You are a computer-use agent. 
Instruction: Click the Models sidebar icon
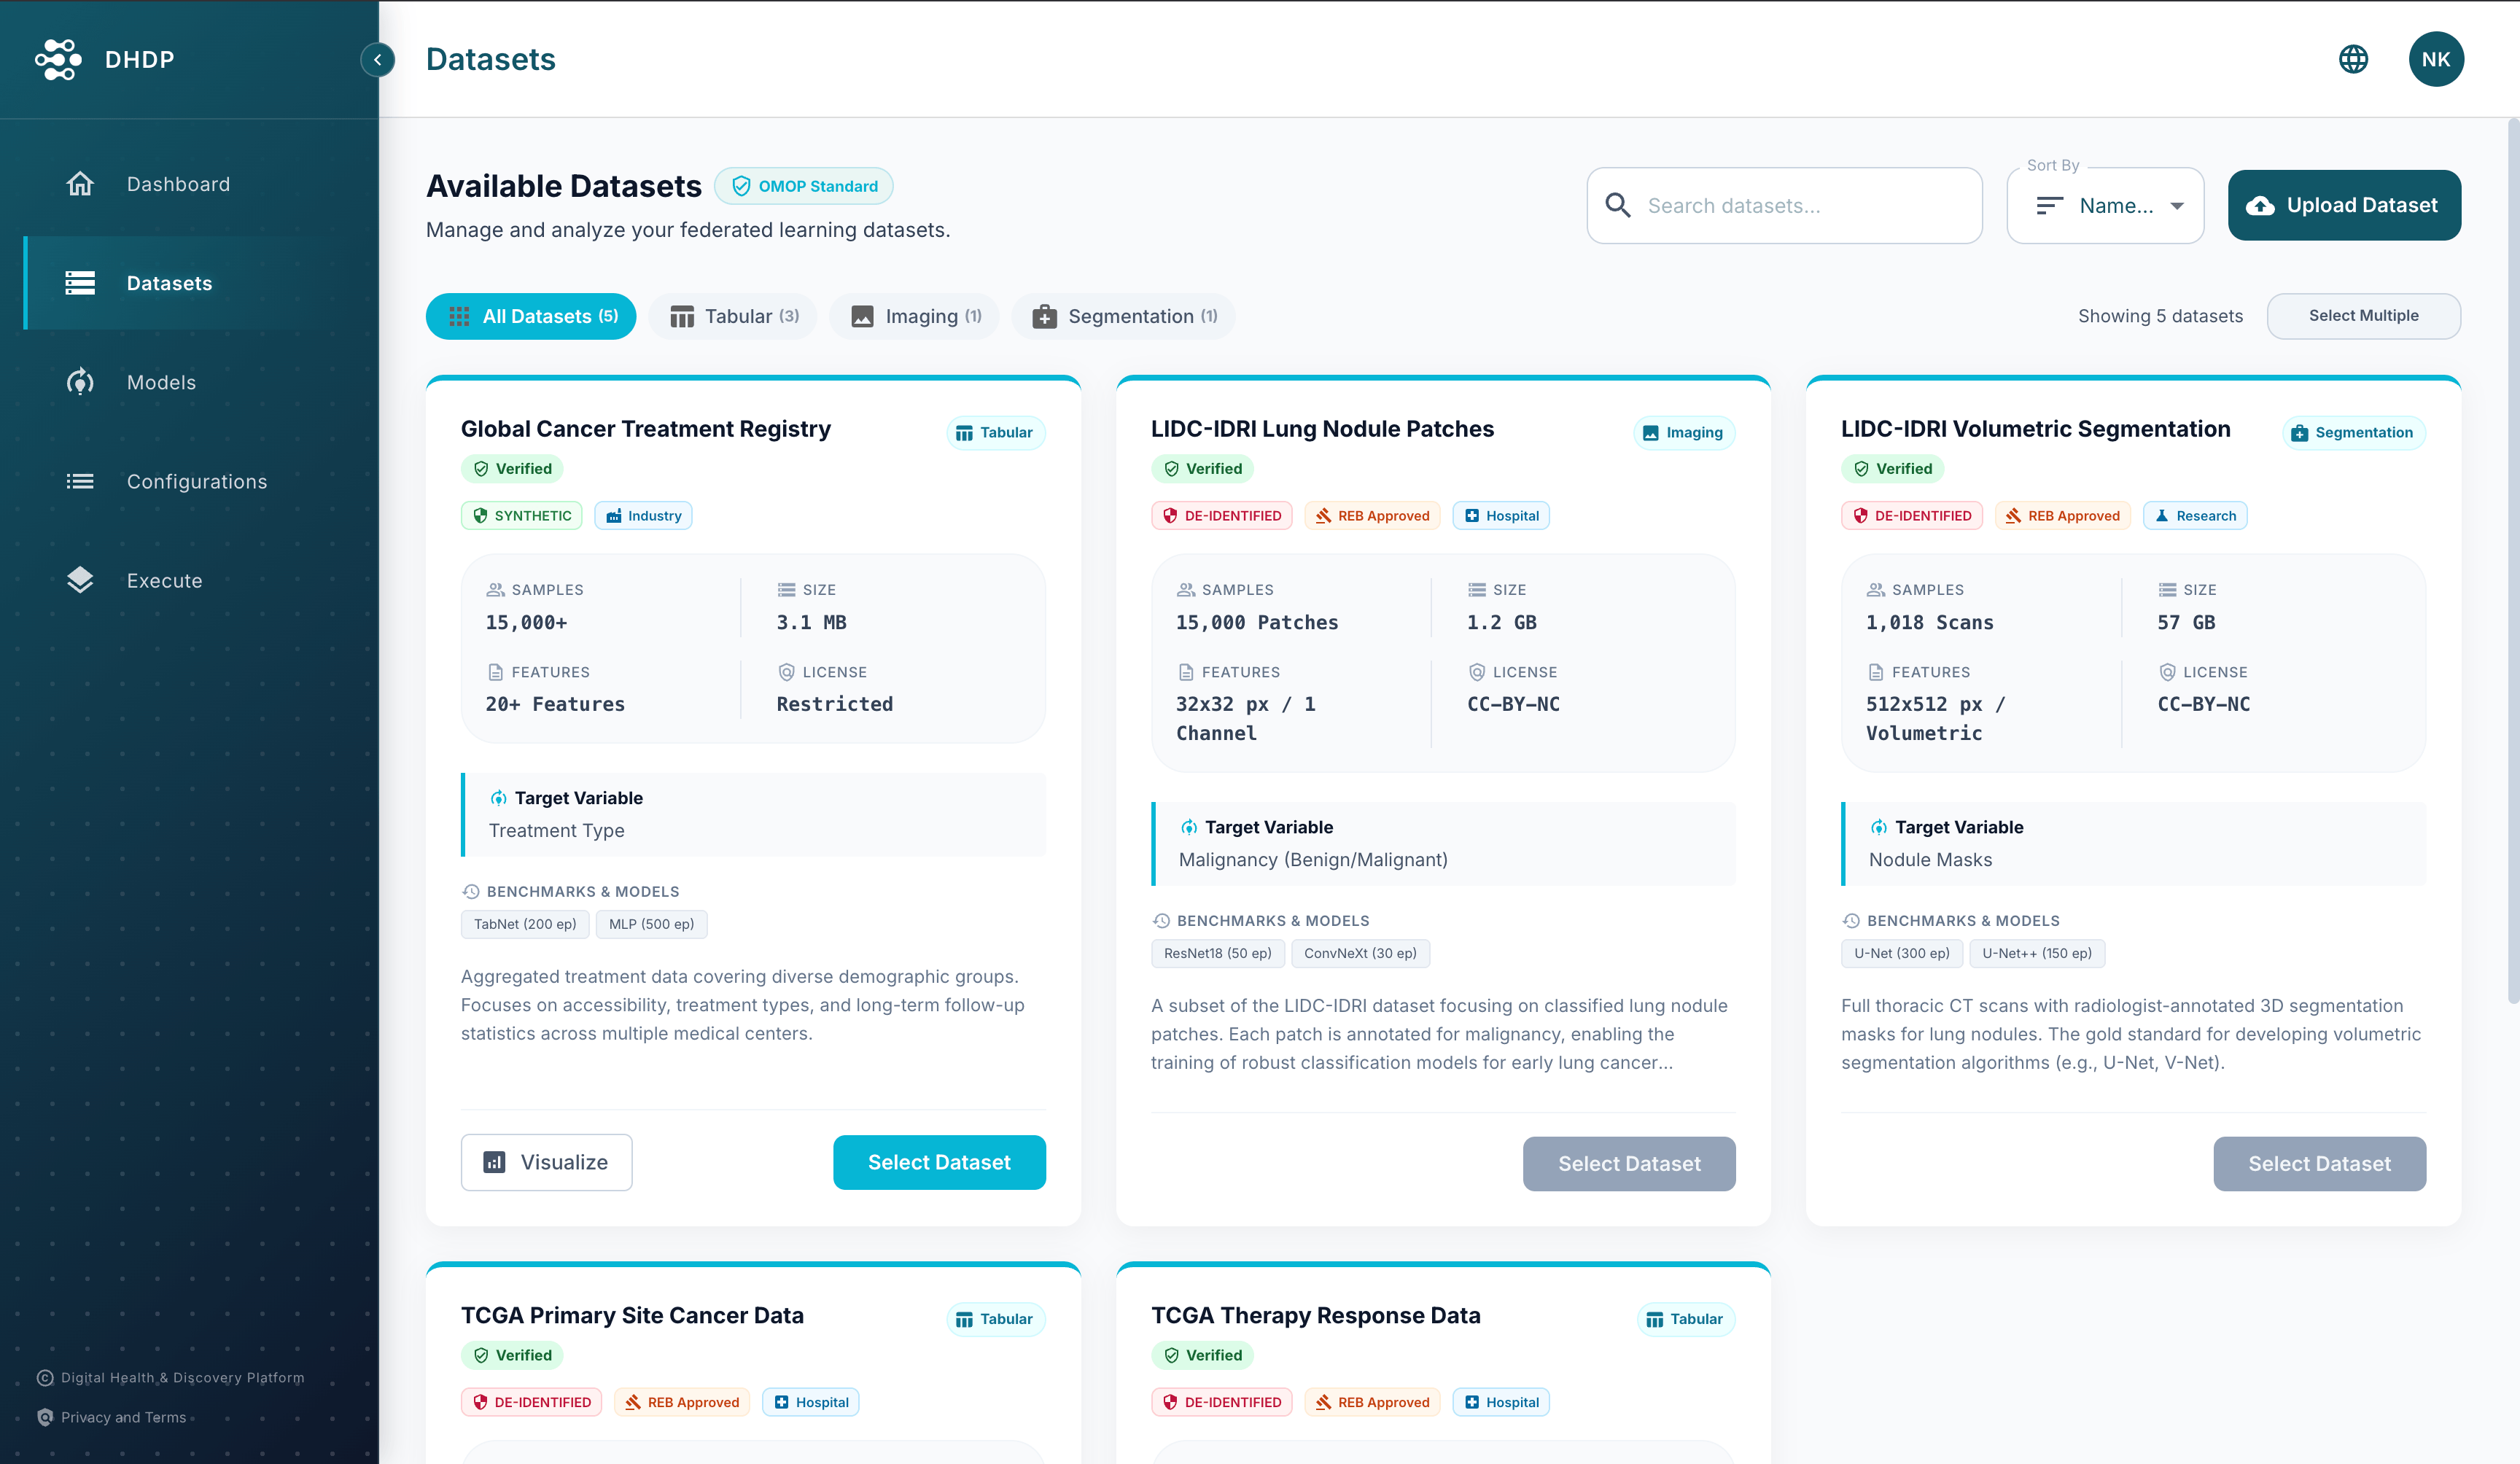(80, 382)
